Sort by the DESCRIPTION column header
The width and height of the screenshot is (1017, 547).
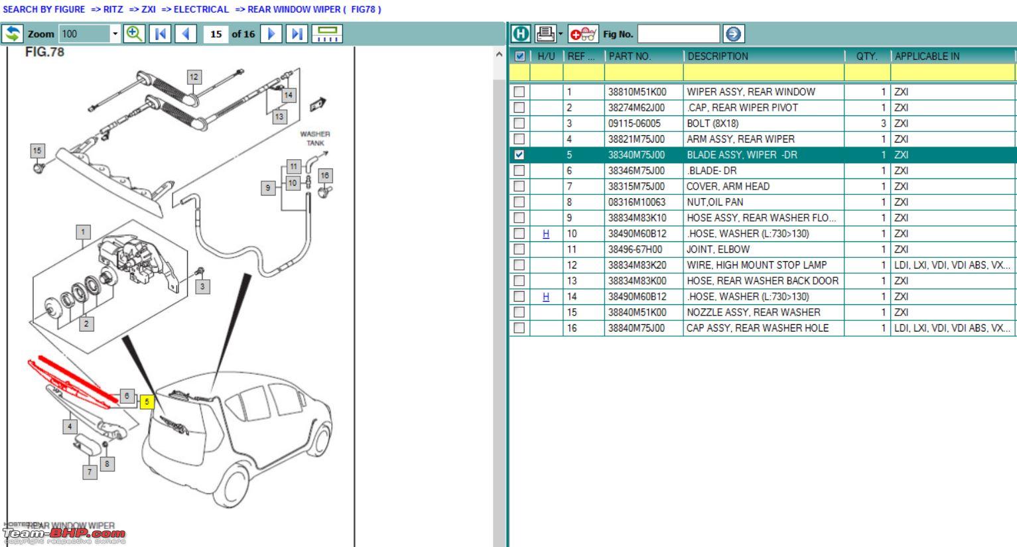coord(764,56)
